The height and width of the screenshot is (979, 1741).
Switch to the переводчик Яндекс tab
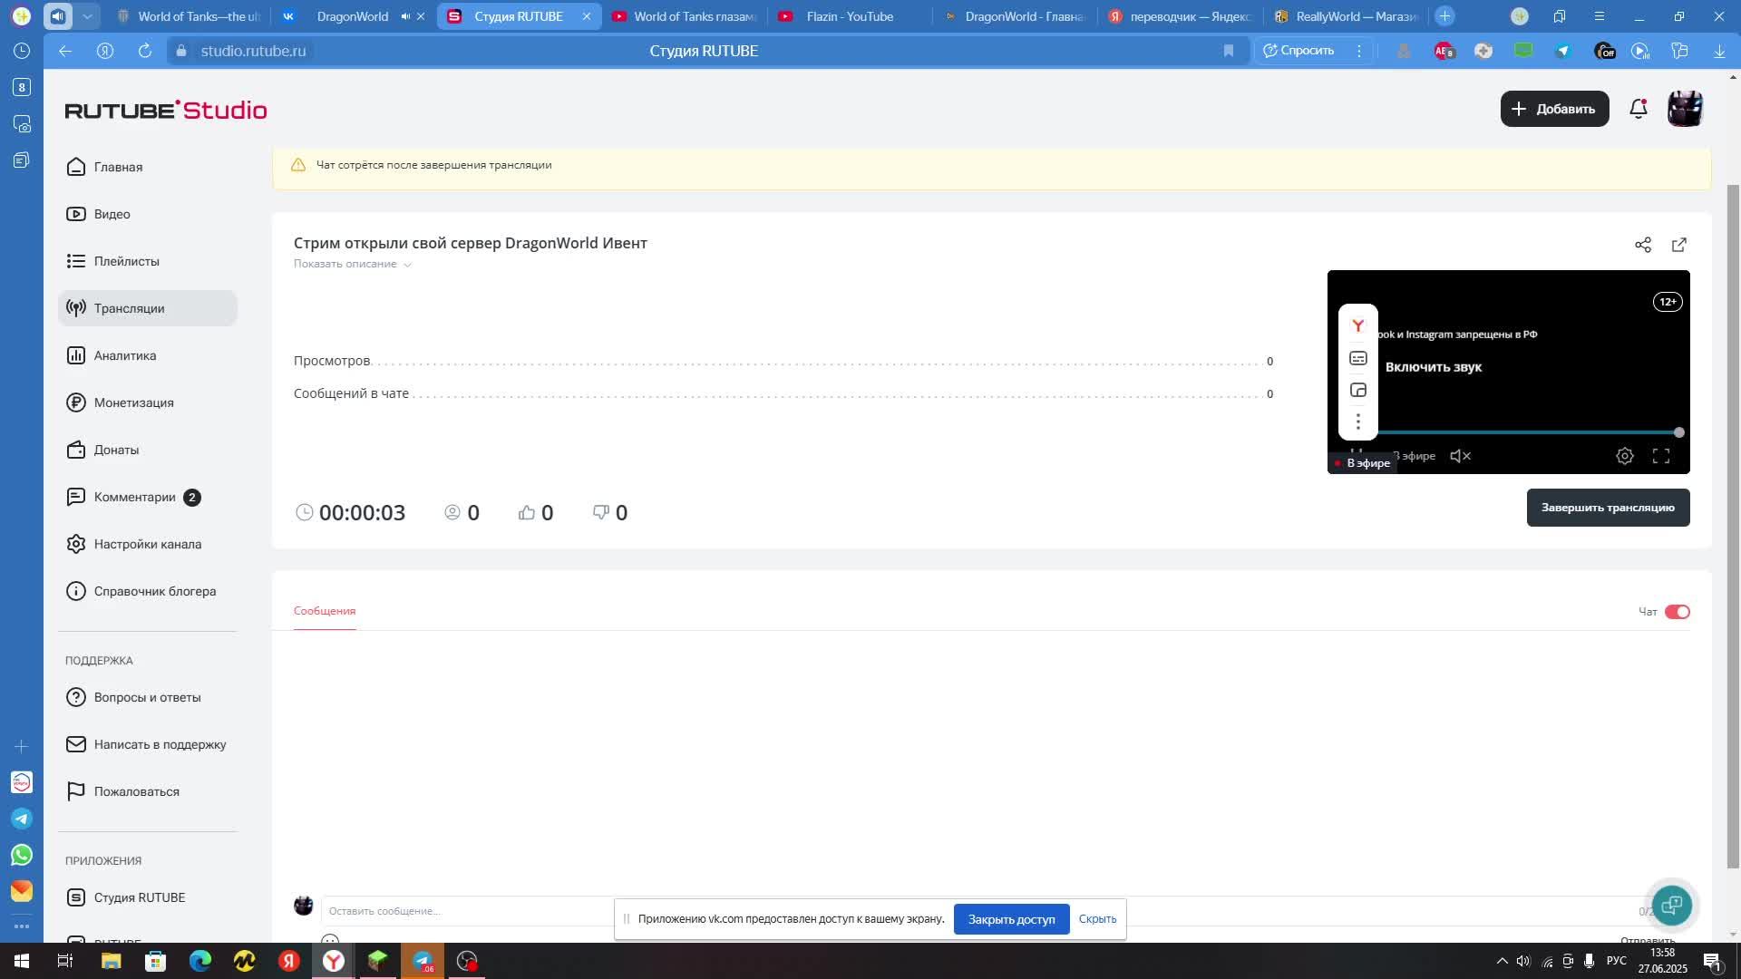pos(1179,16)
